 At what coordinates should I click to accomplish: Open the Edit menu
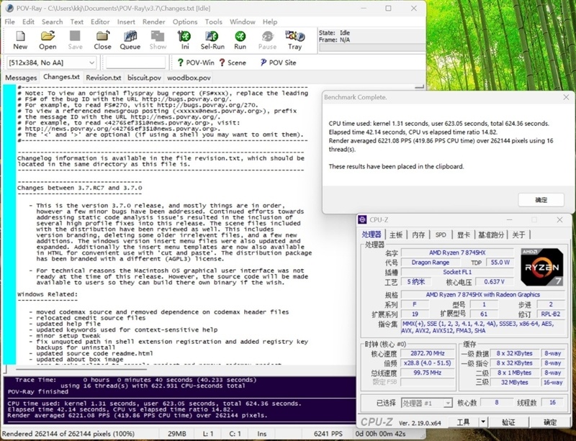28,22
